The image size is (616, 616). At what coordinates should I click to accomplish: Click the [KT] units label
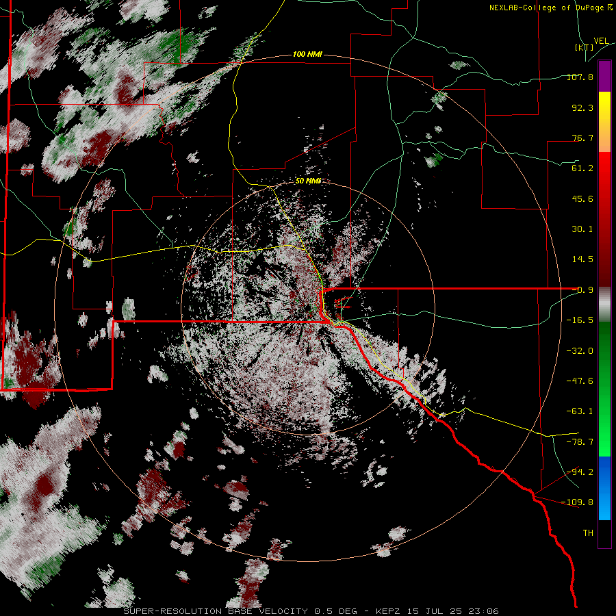pyautogui.click(x=585, y=47)
